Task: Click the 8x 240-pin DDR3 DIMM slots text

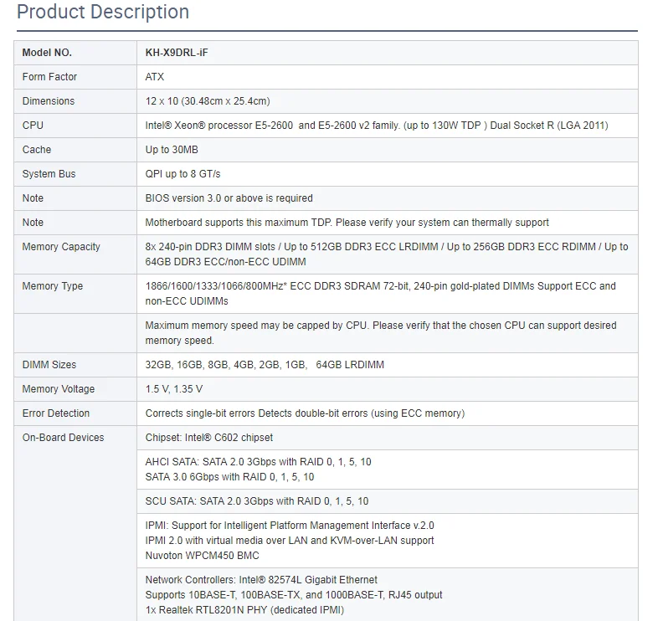Action: [210, 247]
